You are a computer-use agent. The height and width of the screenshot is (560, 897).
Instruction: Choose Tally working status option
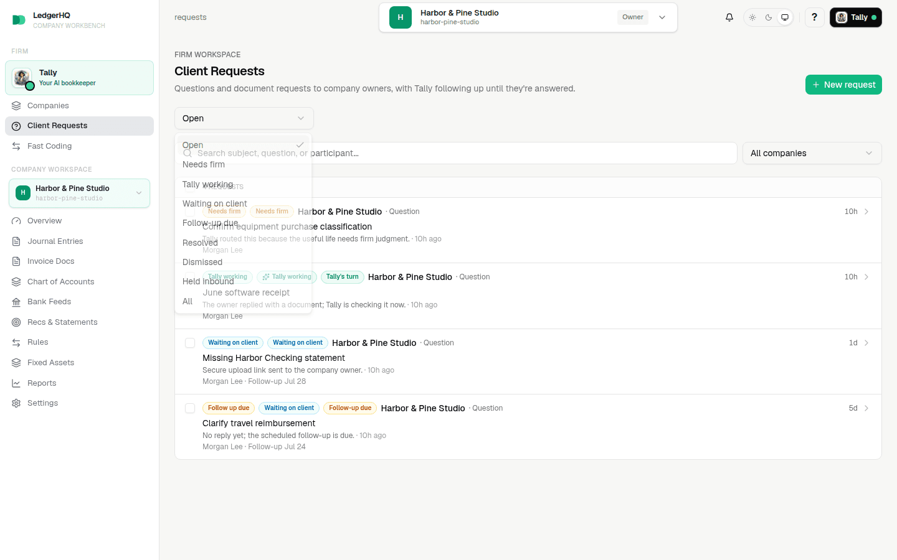coord(243,184)
